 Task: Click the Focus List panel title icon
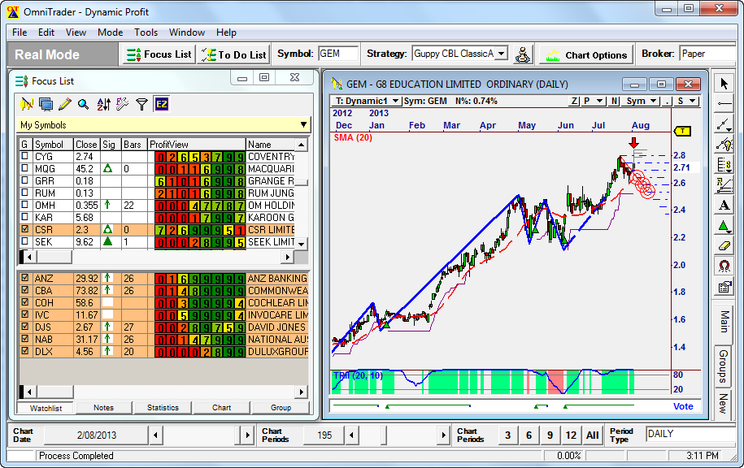click(x=21, y=81)
